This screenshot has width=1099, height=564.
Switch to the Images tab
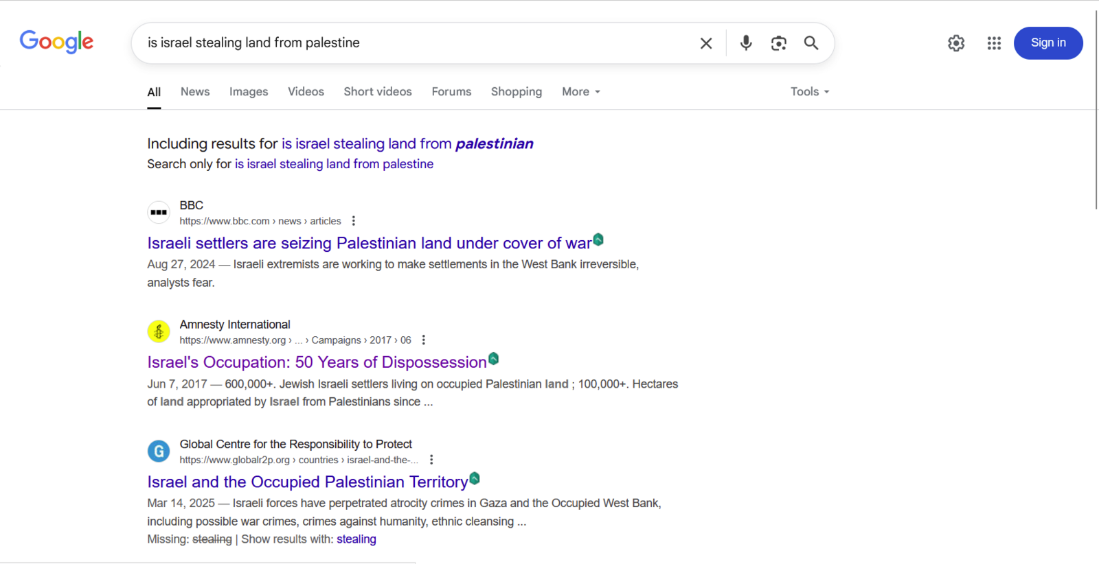[249, 92]
